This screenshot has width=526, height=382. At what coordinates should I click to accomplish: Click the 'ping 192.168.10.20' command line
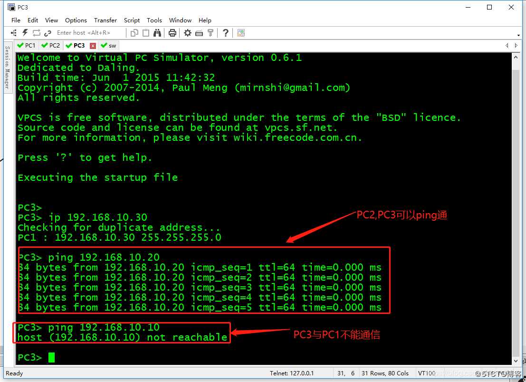(x=89, y=257)
